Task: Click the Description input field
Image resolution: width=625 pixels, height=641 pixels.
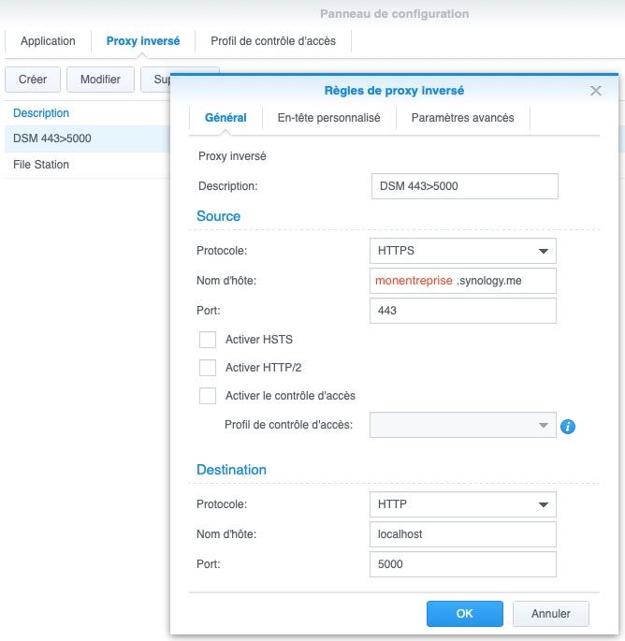Action: (464, 186)
